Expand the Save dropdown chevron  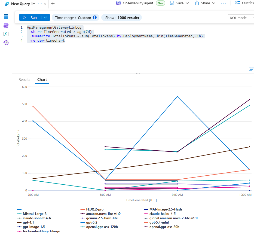(187, 3)
